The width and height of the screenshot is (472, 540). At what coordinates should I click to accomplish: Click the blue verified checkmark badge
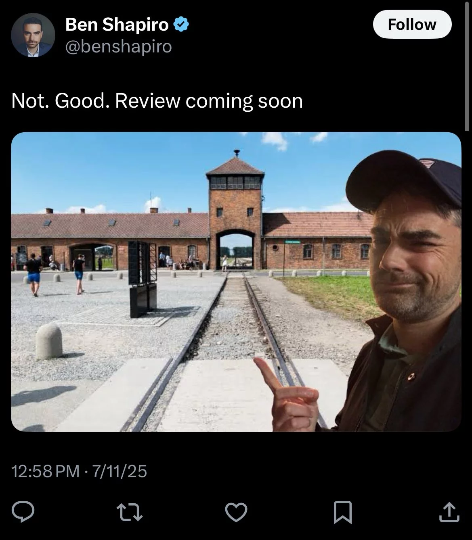(181, 25)
